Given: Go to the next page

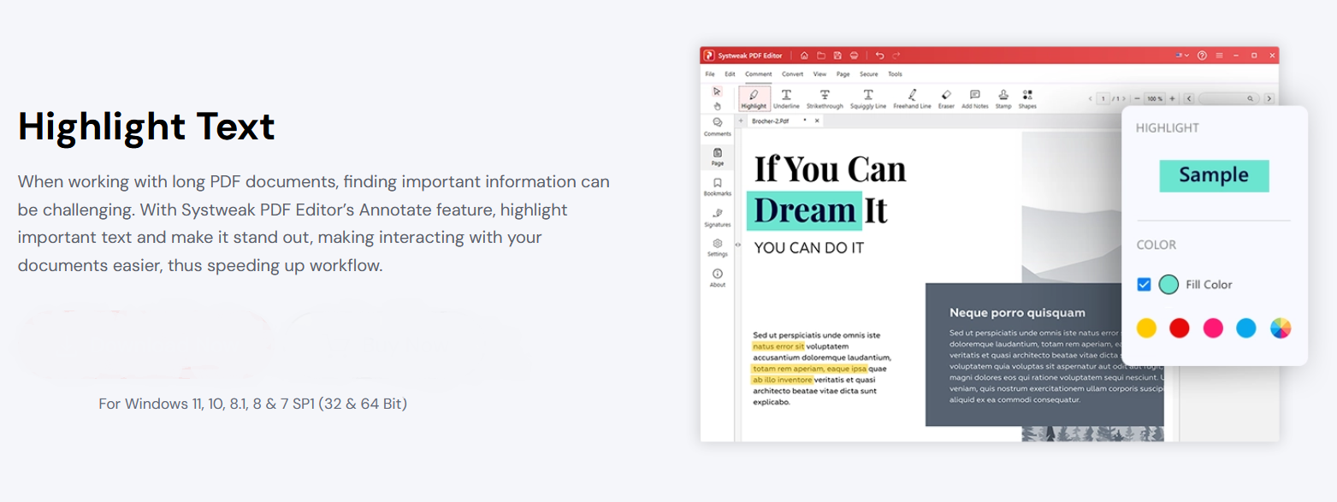Looking at the screenshot, I should [1123, 98].
